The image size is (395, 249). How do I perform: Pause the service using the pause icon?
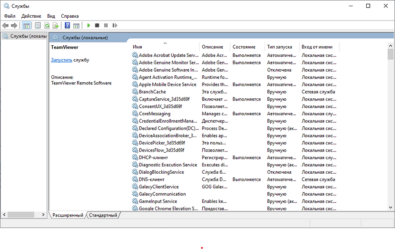pos(106,25)
